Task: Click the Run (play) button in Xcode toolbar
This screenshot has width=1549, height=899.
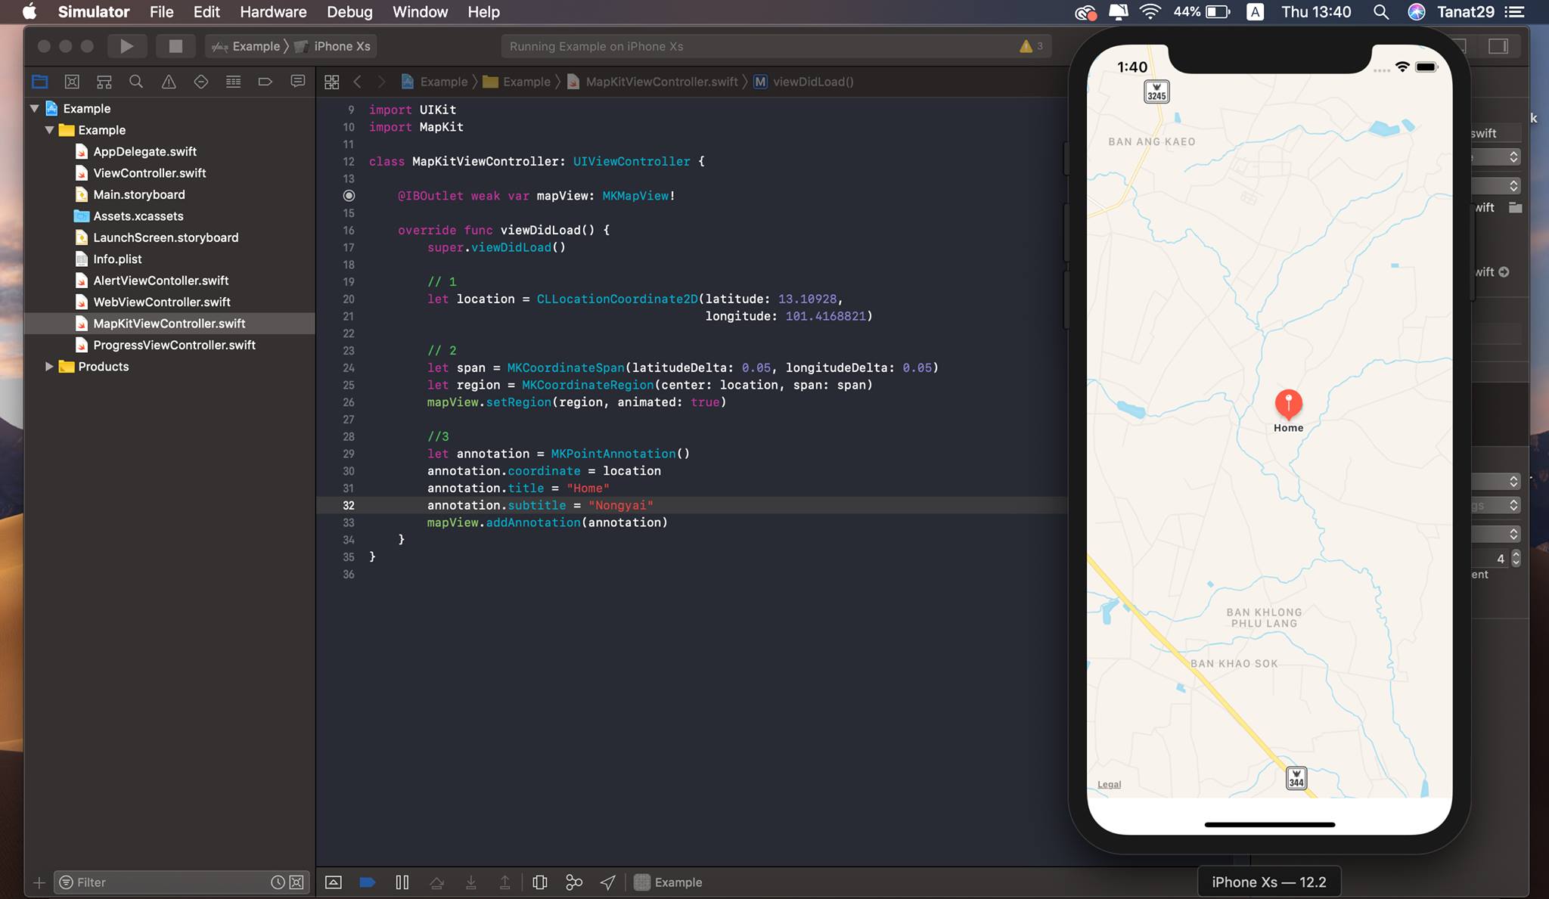Action: [126, 46]
